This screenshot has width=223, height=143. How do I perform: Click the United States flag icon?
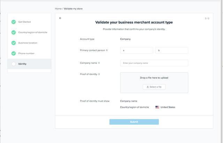click(x=157, y=107)
